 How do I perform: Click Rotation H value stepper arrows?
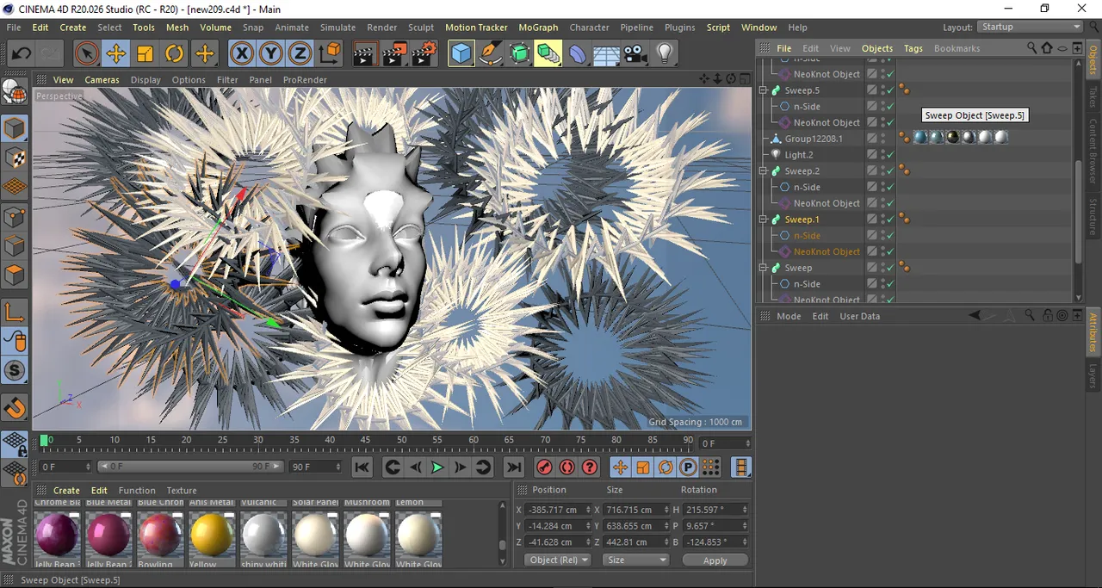pos(745,510)
